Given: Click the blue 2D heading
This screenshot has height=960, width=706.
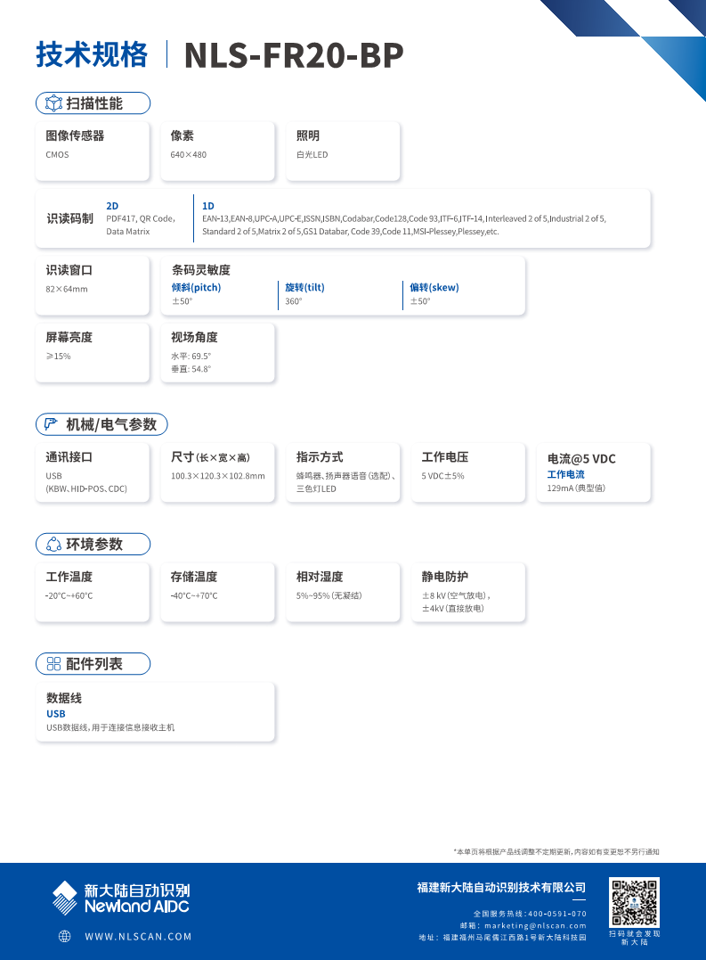Looking at the screenshot, I should pyautogui.click(x=112, y=206).
